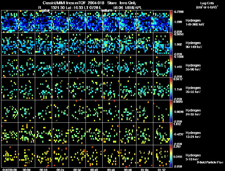Image resolution: width=225 pixels, height=171 pixels.
Task: Open the 149-360 keV panel at 018T00:00
Action: coord(10,22)
